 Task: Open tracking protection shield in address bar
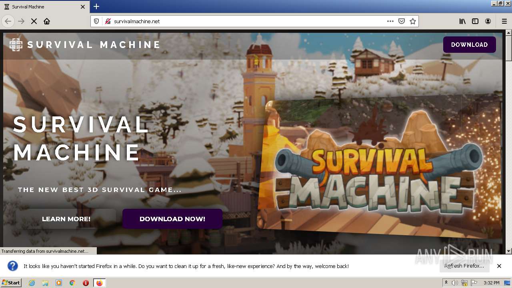tap(96, 21)
